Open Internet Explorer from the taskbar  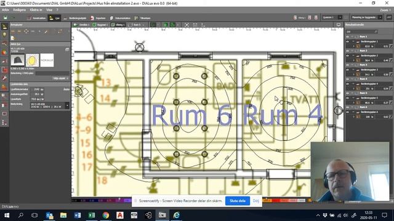[x=177, y=215]
